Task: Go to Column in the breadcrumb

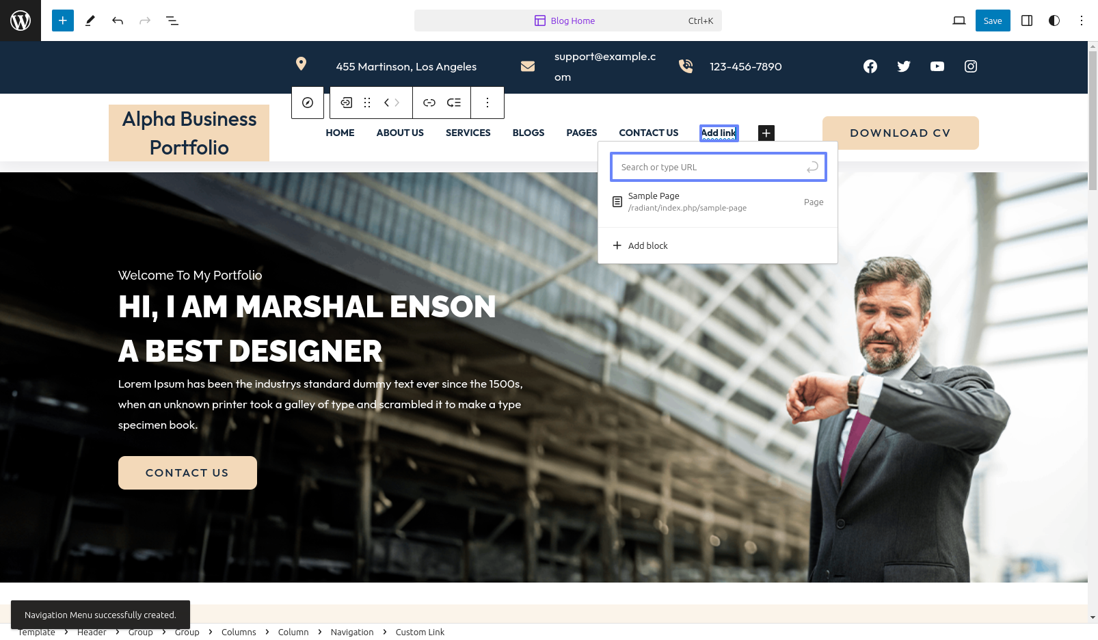Action: [x=293, y=632]
